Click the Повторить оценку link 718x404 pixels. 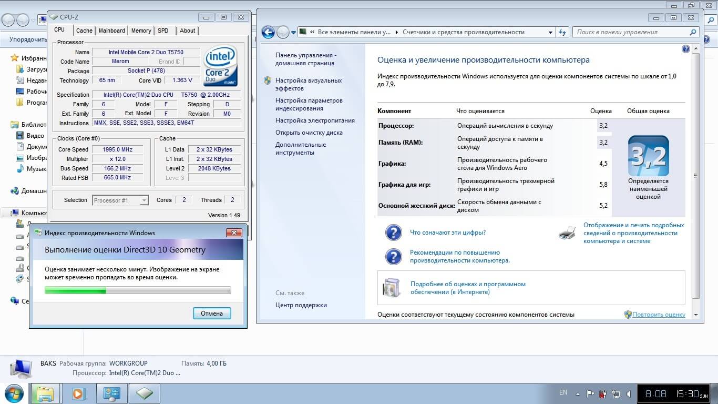point(658,315)
